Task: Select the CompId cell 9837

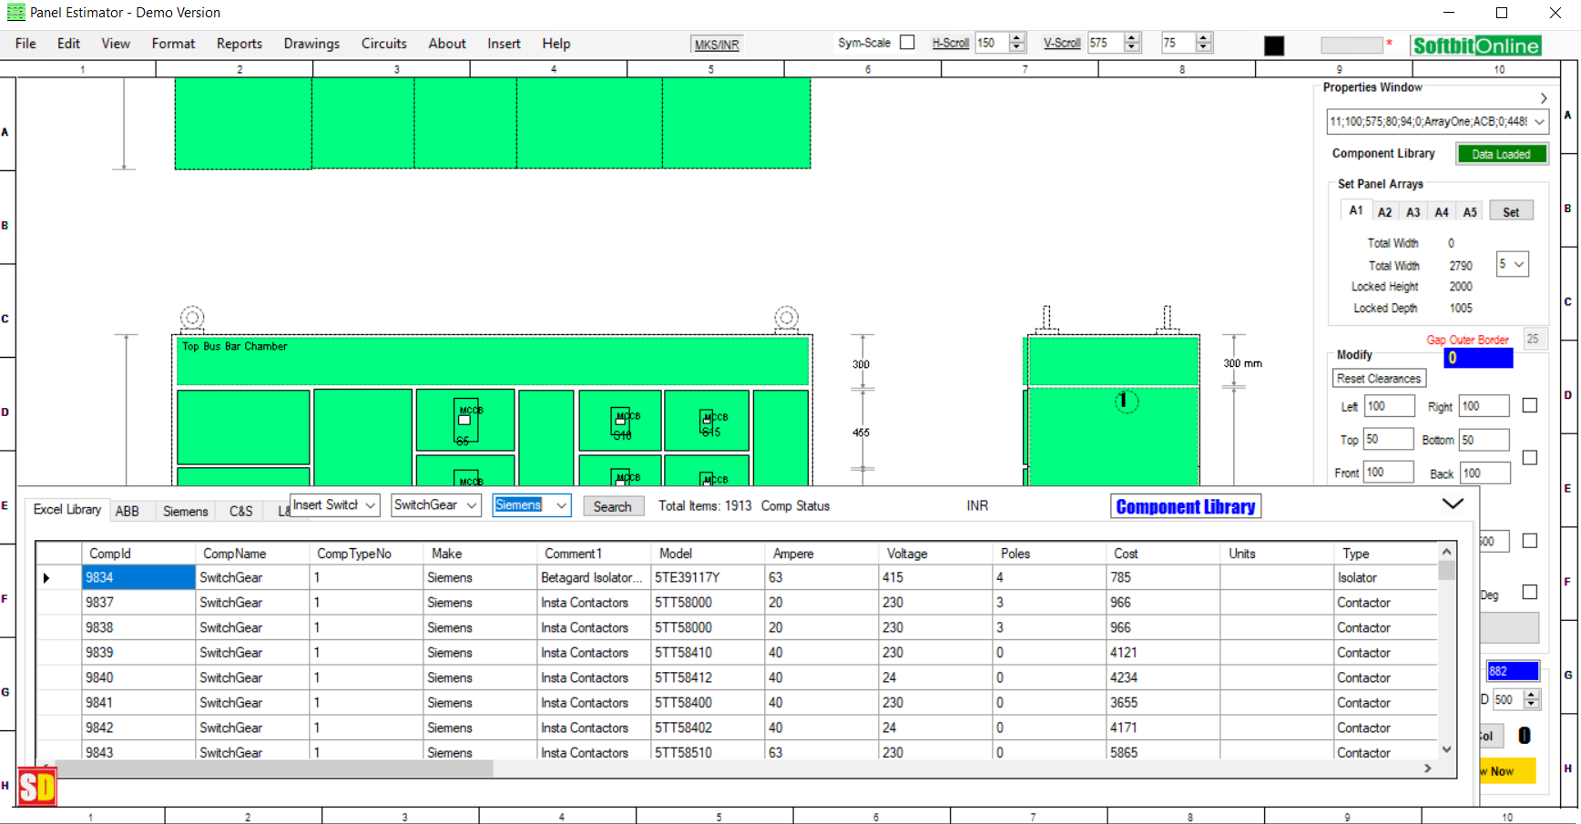Action: [138, 603]
